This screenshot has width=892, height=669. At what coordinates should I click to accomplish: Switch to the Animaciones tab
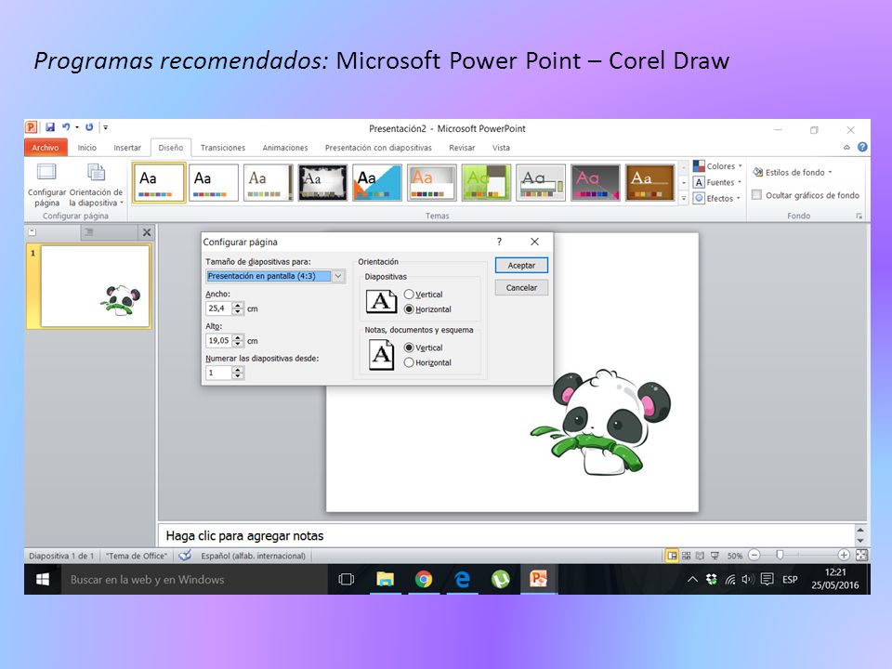[285, 148]
